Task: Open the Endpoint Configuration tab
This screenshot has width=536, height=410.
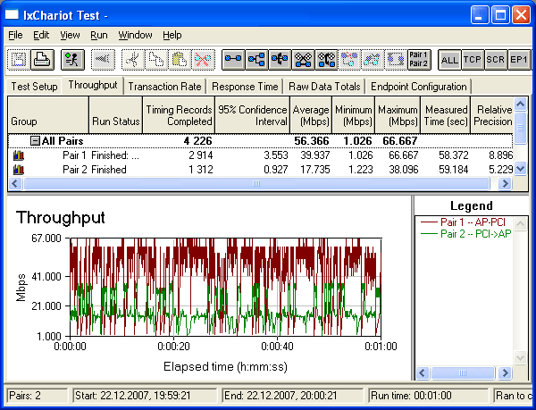Action: tap(419, 87)
